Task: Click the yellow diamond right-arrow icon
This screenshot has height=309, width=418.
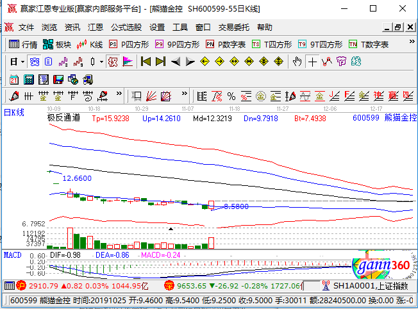Action: (x=219, y=62)
